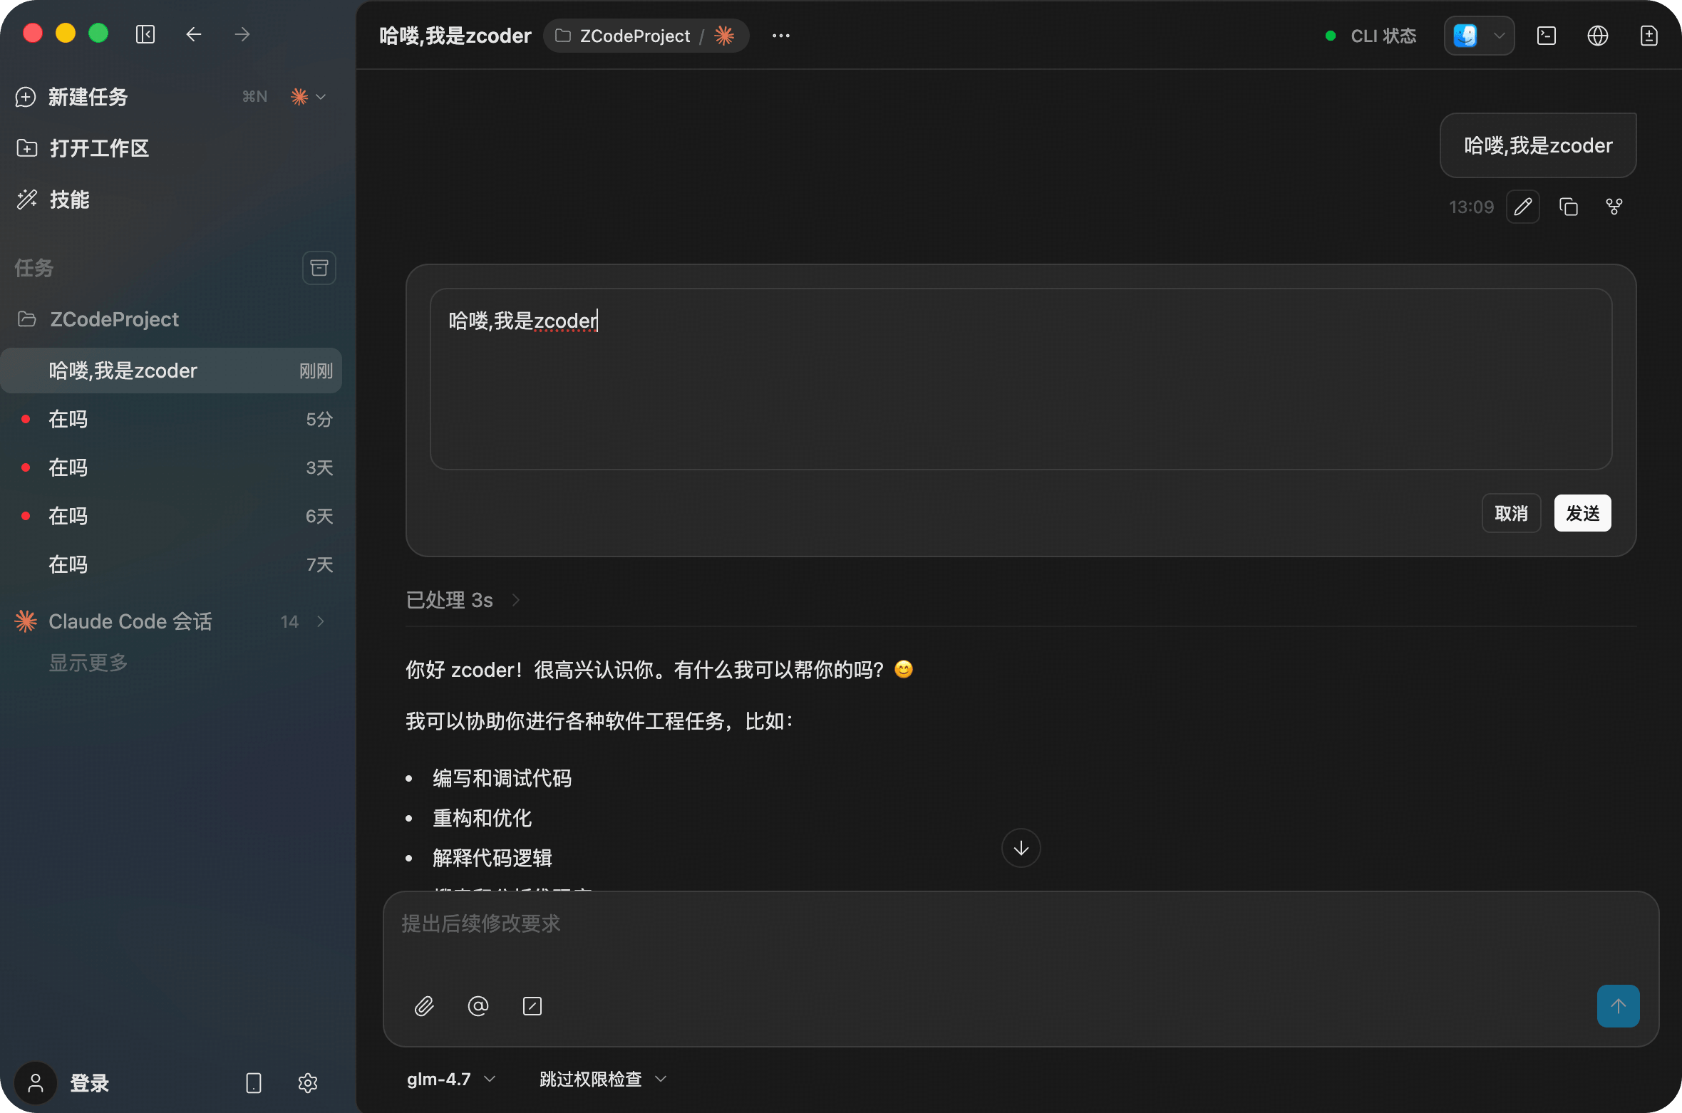Select the 技能 menu item
This screenshot has height=1113, width=1682.
tap(69, 200)
